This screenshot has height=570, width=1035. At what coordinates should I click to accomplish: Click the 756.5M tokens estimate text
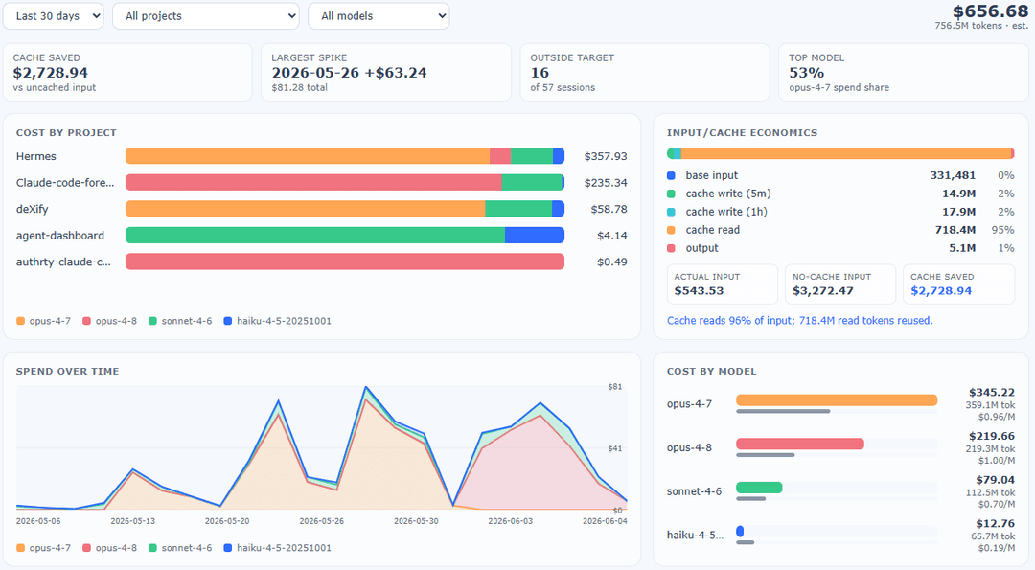[x=981, y=26]
